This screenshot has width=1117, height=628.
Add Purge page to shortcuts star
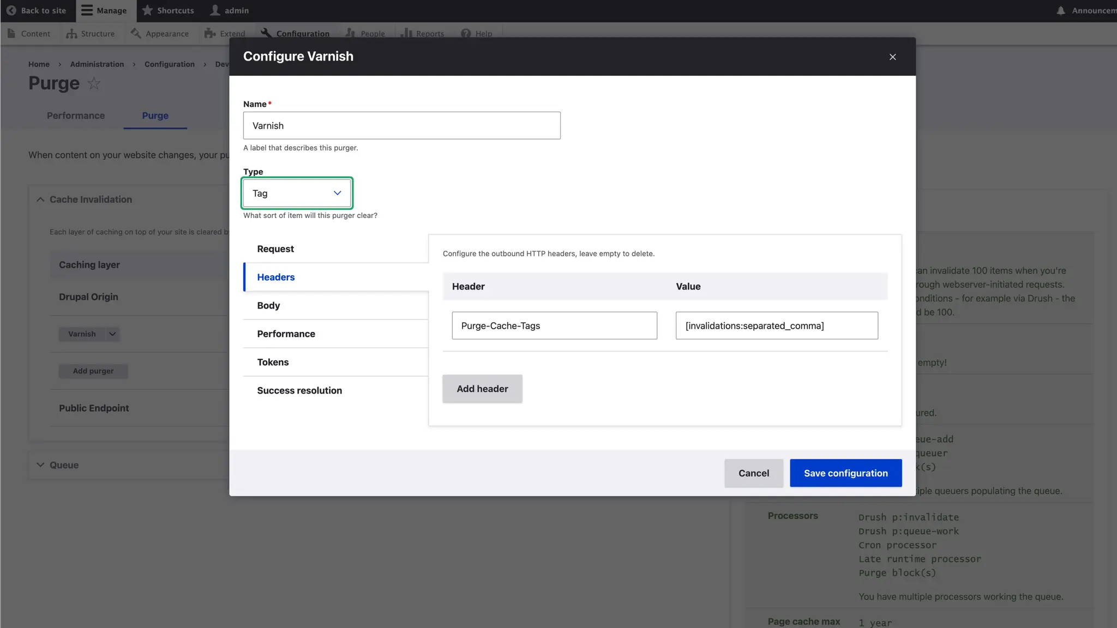[x=94, y=83]
